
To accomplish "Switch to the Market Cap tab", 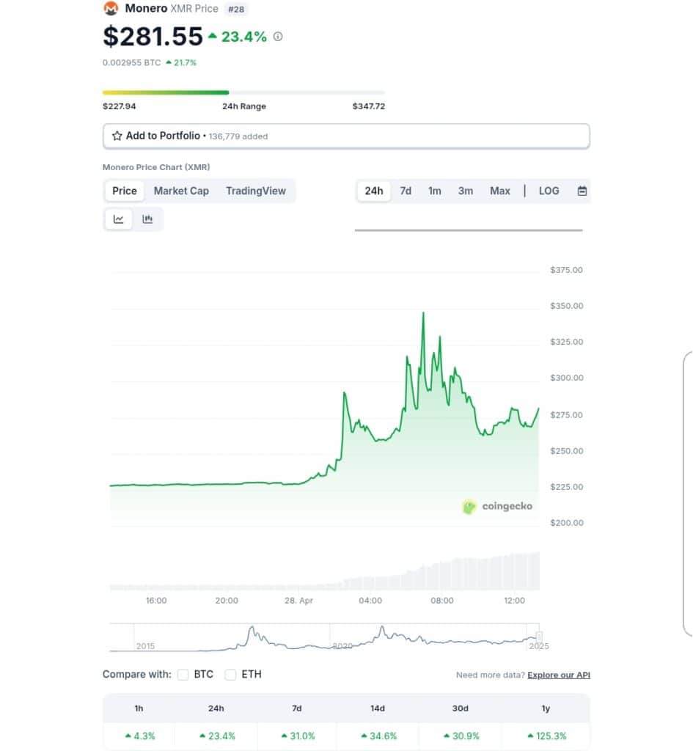I will 181,191.
